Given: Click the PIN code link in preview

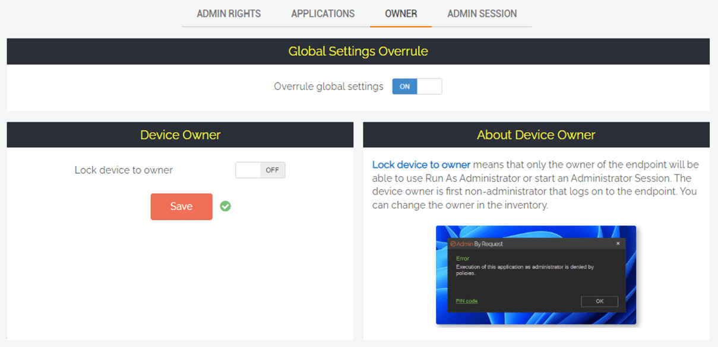Looking at the screenshot, I should coord(467,301).
